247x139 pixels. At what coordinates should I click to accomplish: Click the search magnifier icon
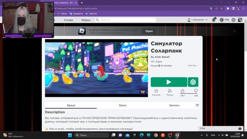pos(97,20)
